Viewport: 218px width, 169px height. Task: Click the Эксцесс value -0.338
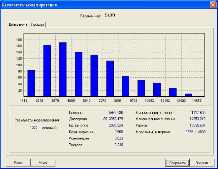click(x=117, y=145)
